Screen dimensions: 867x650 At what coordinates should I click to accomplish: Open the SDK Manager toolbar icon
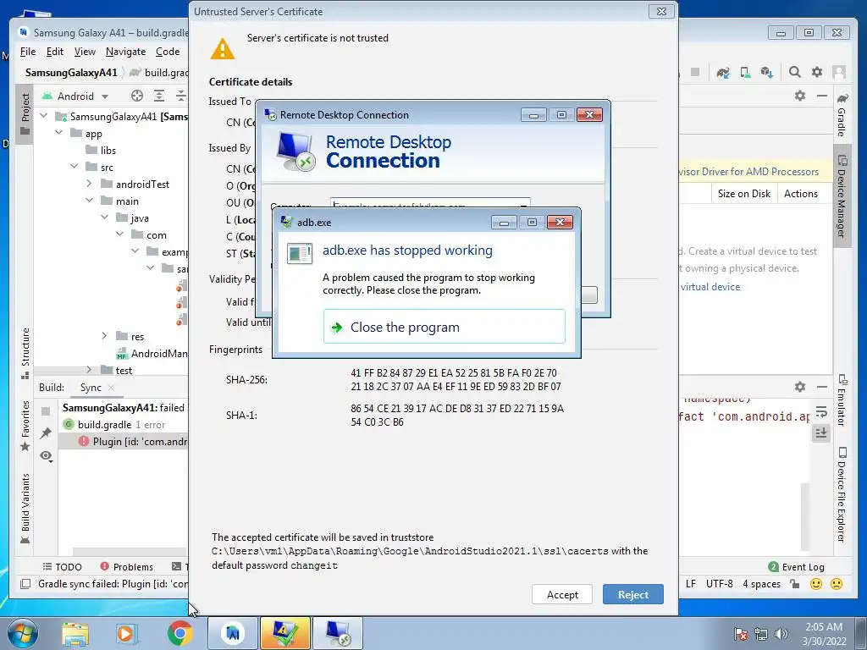766,73
